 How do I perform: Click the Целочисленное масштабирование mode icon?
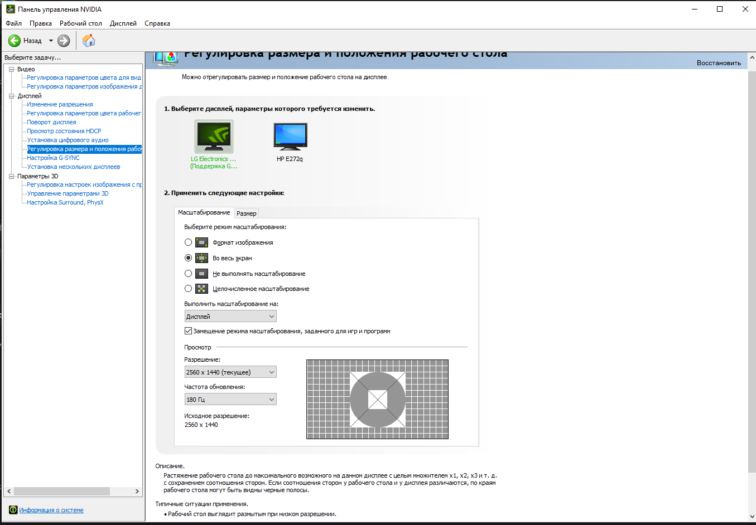(201, 289)
